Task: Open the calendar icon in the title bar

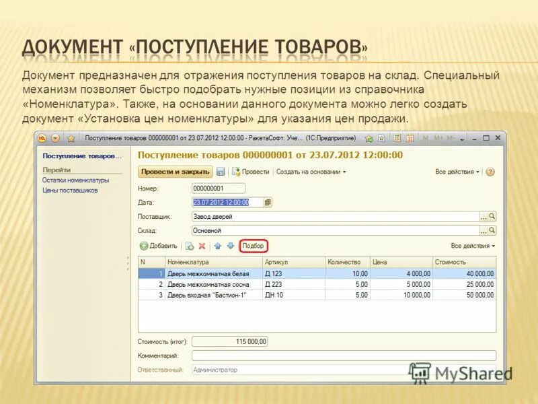Action: 410,138
